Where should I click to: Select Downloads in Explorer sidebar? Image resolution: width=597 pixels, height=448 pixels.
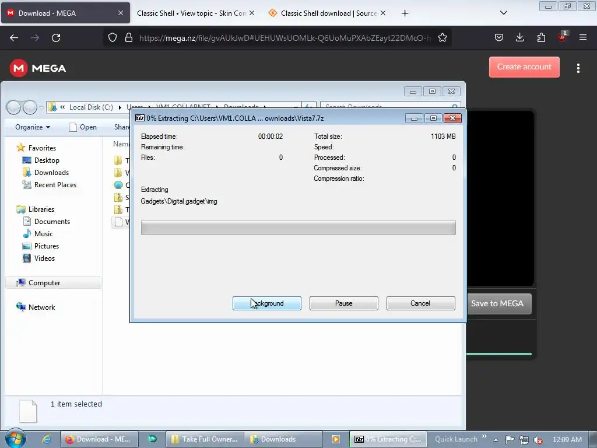[x=51, y=173]
